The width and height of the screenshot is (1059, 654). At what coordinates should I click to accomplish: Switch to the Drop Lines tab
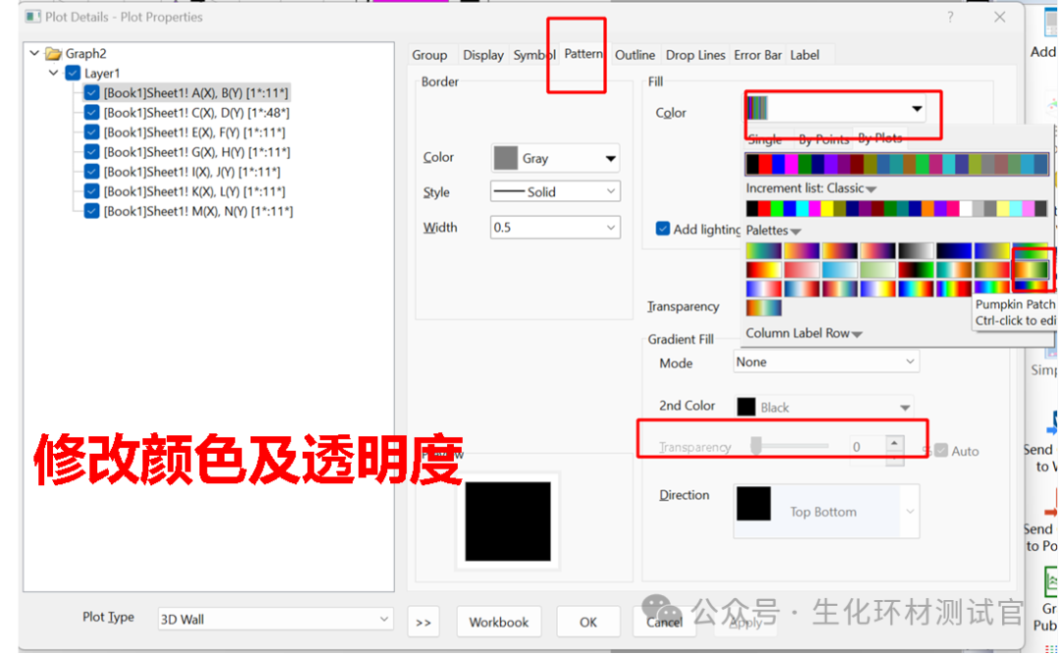coord(695,55)
